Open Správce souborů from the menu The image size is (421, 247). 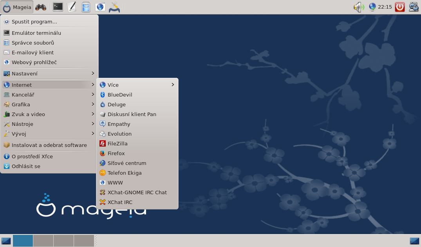(x=49, y=43)
